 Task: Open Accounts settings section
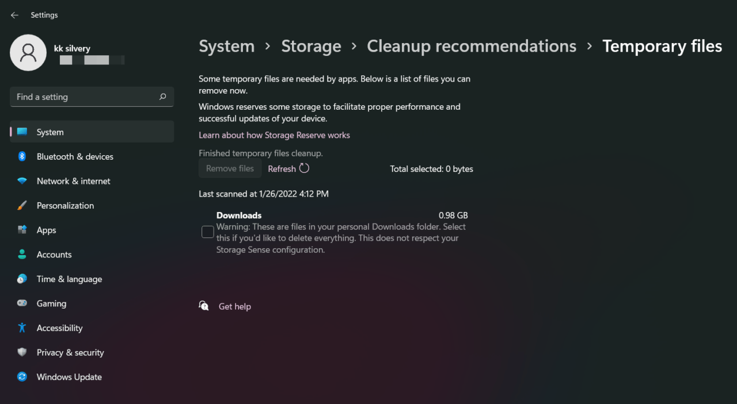point(54,255)
